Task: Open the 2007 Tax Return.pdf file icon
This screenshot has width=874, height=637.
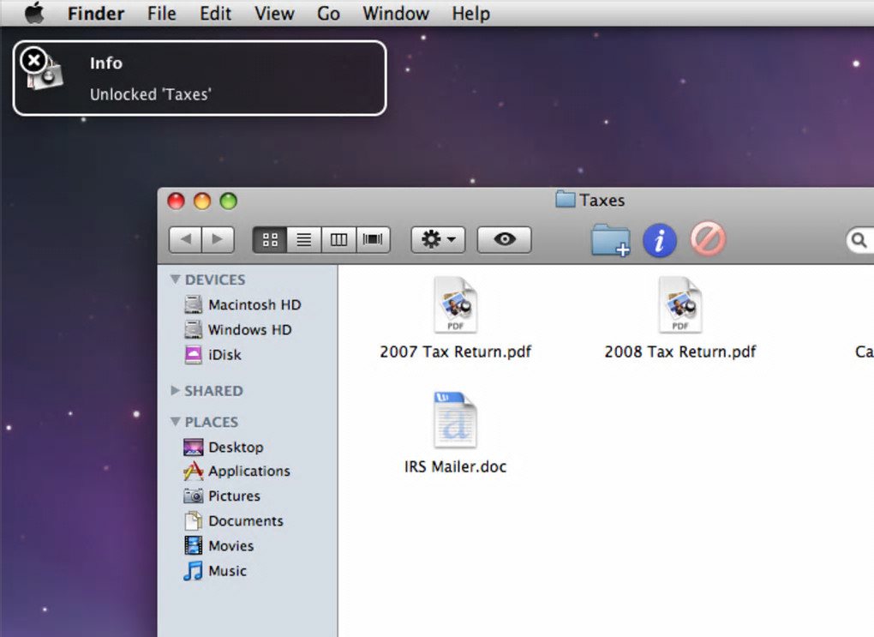Action: coord(455,305)
